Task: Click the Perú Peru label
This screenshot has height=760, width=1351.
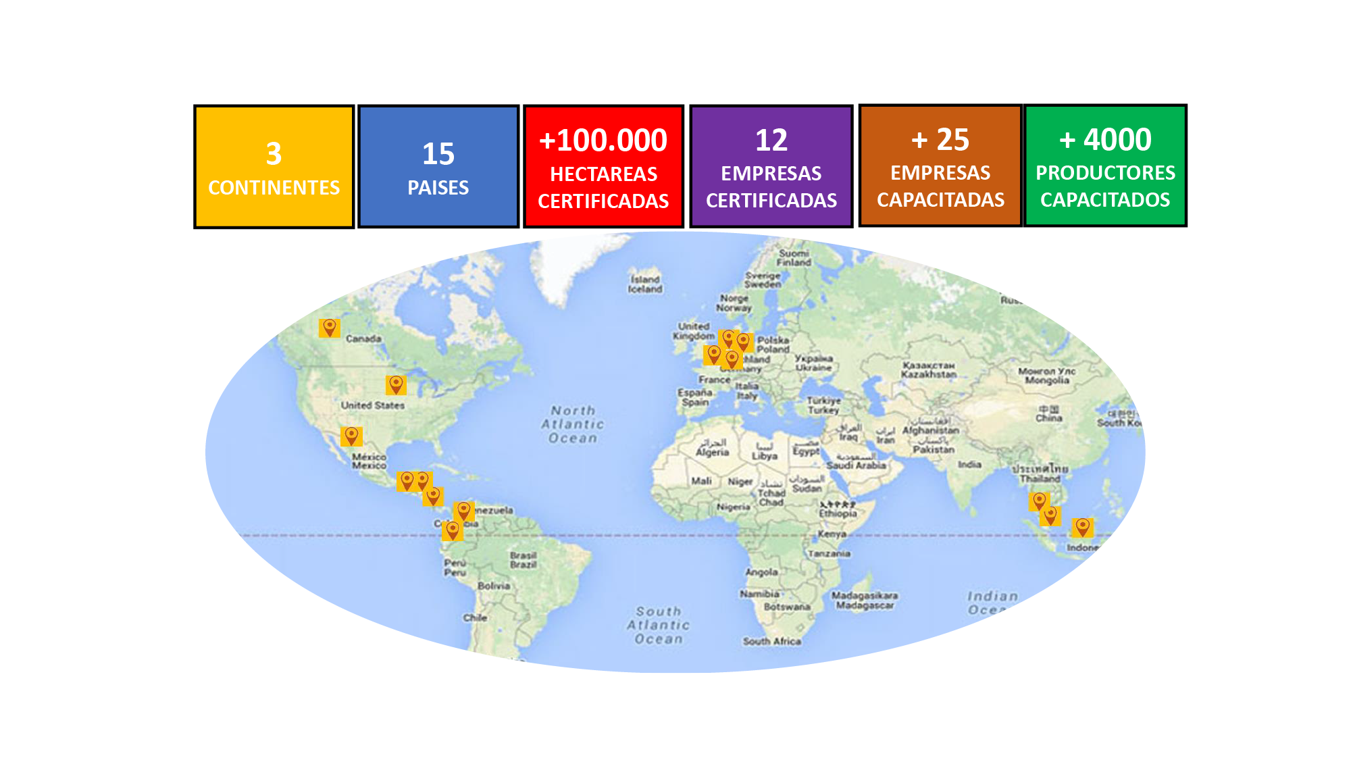Action: coord(455,567)
